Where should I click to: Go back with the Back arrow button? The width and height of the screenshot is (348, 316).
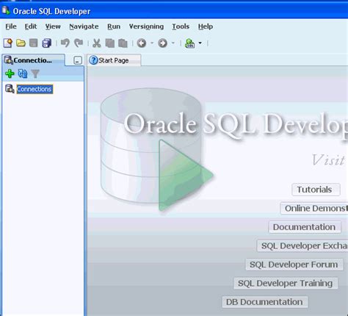(142, 43)
